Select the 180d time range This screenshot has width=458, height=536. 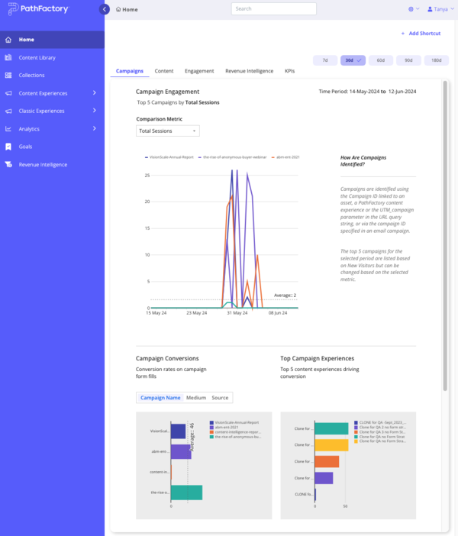coord(437,60)
